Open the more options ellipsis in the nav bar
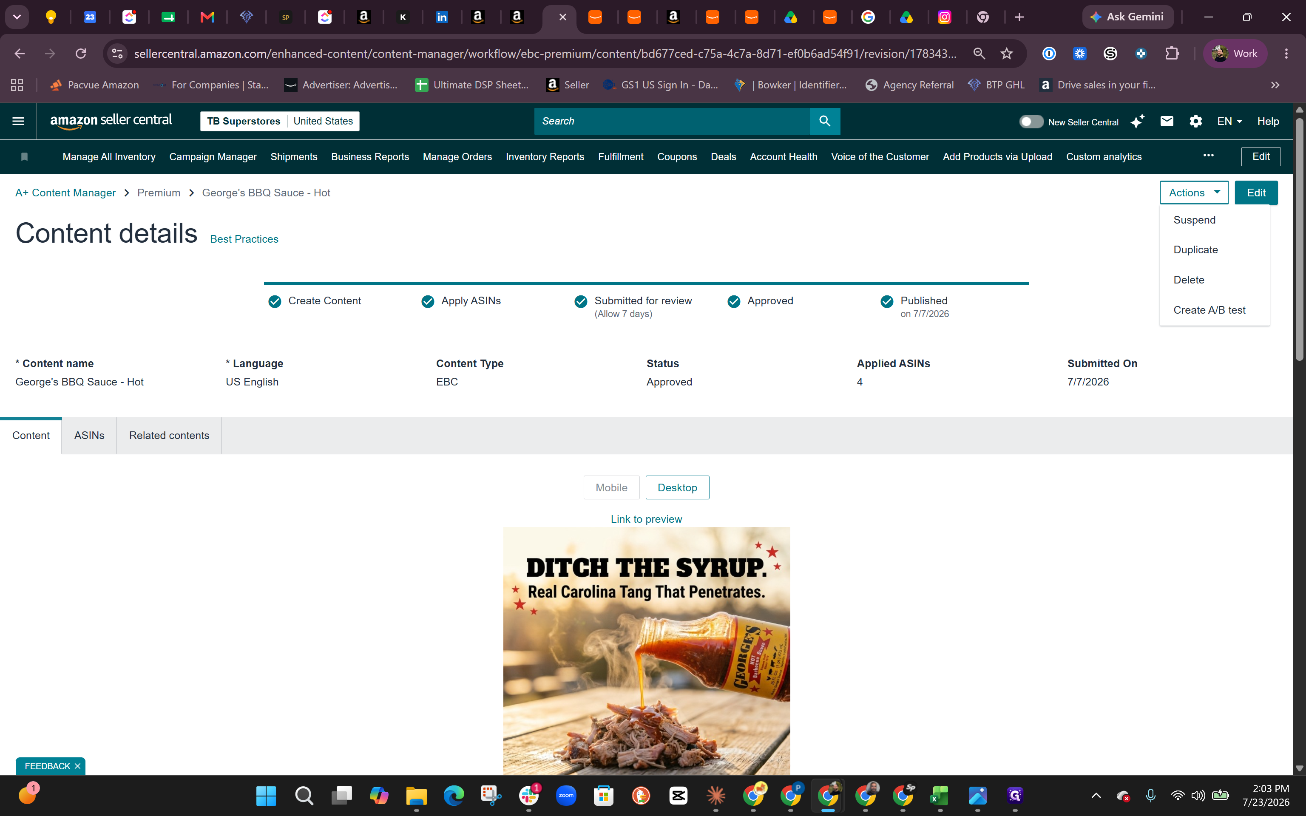The width and height of the screenshot is (1306, 816). (1208, 156)
